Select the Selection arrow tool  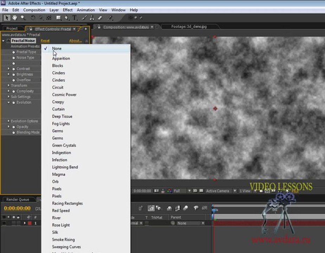tap(7, 18)
